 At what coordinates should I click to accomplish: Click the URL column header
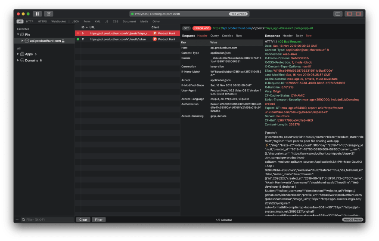120,27
